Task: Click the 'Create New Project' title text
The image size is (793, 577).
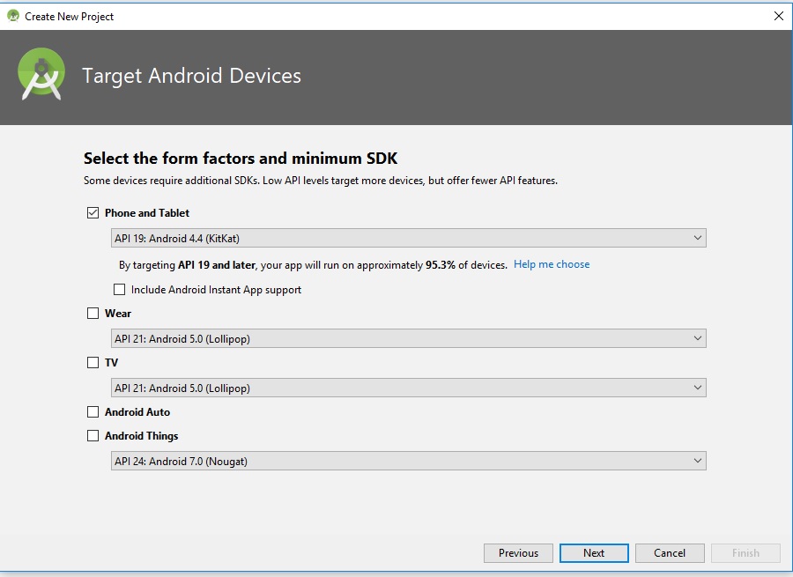Action: pyautogui.click(x=70, y=17)
